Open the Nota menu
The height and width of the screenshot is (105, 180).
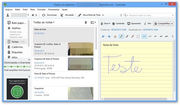(33, 10)
